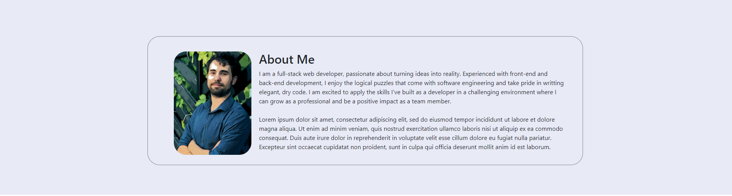Select the word "About" in the heading
Viewport: 732px width, 196px height.
[x=276, y=59]
